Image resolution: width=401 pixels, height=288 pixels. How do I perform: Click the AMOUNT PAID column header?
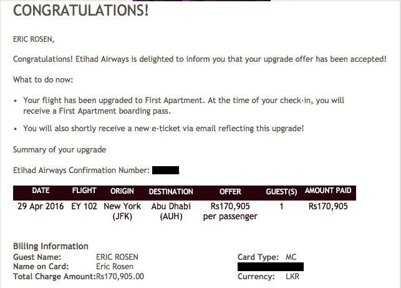point(328,191)
